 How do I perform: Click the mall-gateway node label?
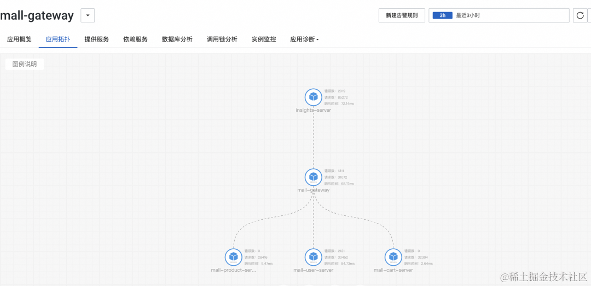[x=313, y=190]
